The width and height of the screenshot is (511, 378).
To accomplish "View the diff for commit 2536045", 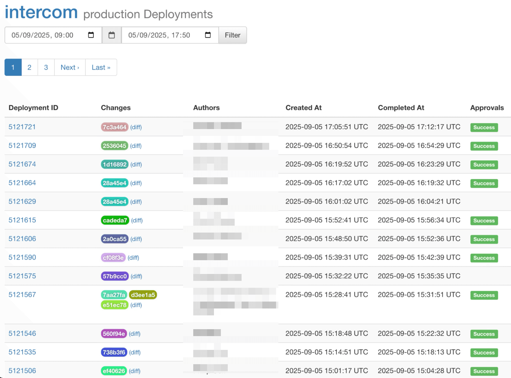I will (x=136, y=146).
